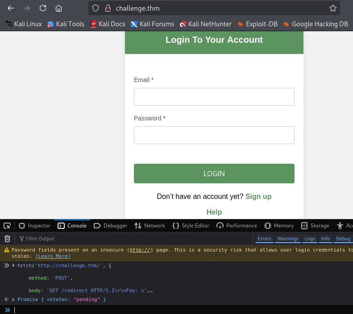Click the "method: 'POST'," console line

pyautogui.click(x=51, y=278)
